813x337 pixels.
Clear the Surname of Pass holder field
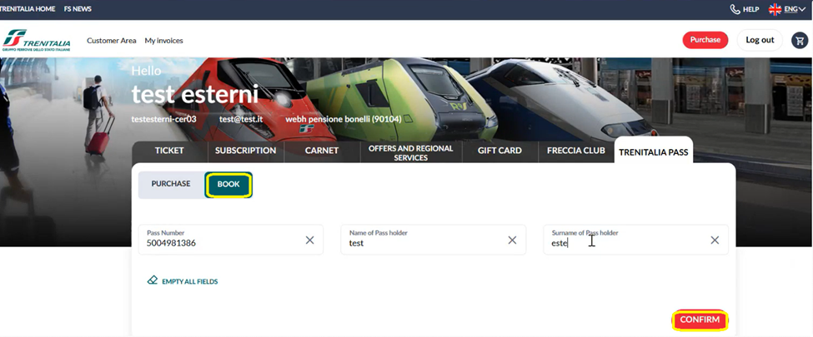click(x=715, y=240)
